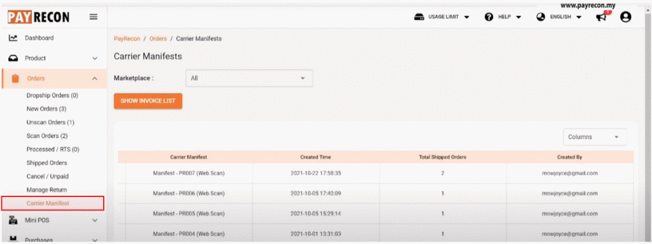Click created time 2021-10-01 13:31:03
Viewport: 652px width, 244px height.
(316, 234)
